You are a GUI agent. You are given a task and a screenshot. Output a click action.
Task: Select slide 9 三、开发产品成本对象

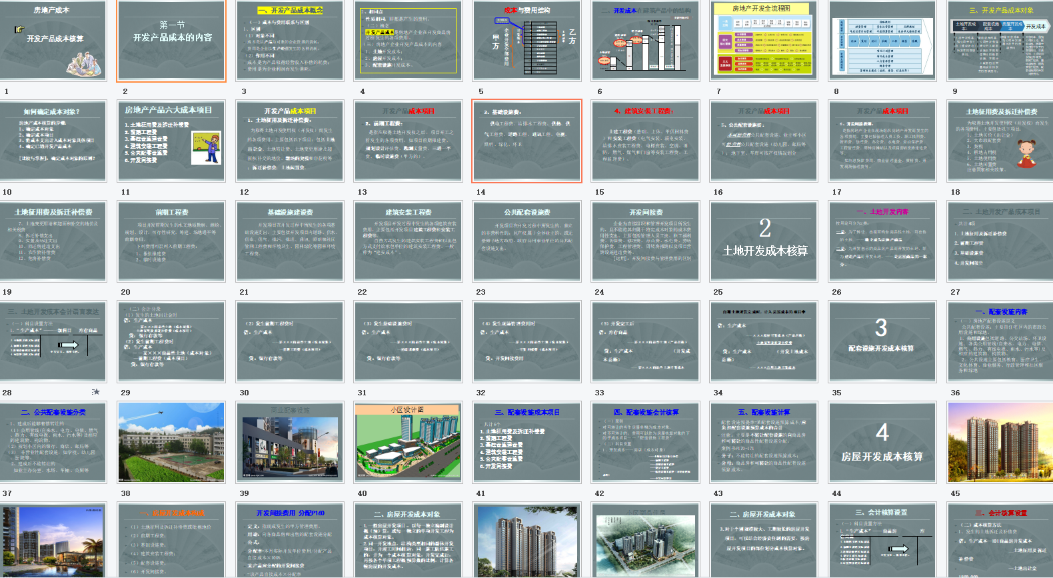[x=1000, y=40]
